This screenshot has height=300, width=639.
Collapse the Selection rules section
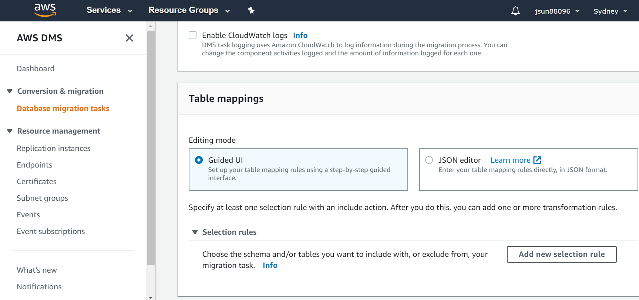(x=195, y=232)
